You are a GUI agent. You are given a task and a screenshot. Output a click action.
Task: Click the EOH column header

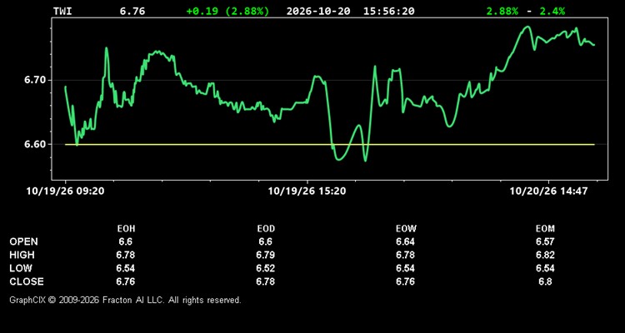pyautogui.click(x=128, y=229)
